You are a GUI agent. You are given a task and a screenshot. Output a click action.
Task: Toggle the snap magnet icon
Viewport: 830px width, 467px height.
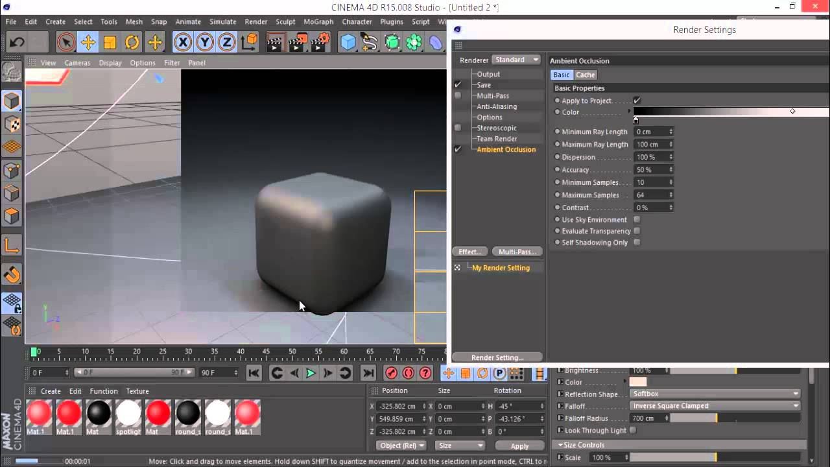[x=12, y=275]
